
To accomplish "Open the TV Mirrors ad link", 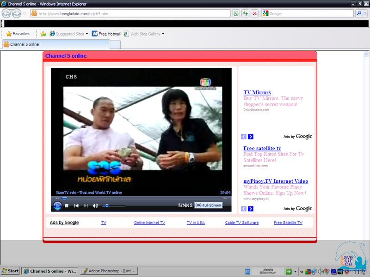I will click(257, 92).
